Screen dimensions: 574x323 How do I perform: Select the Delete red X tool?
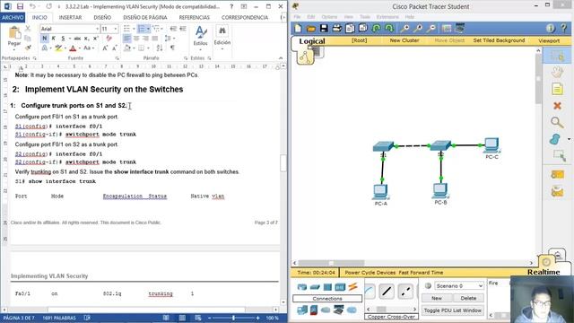[x=557, y=106]
